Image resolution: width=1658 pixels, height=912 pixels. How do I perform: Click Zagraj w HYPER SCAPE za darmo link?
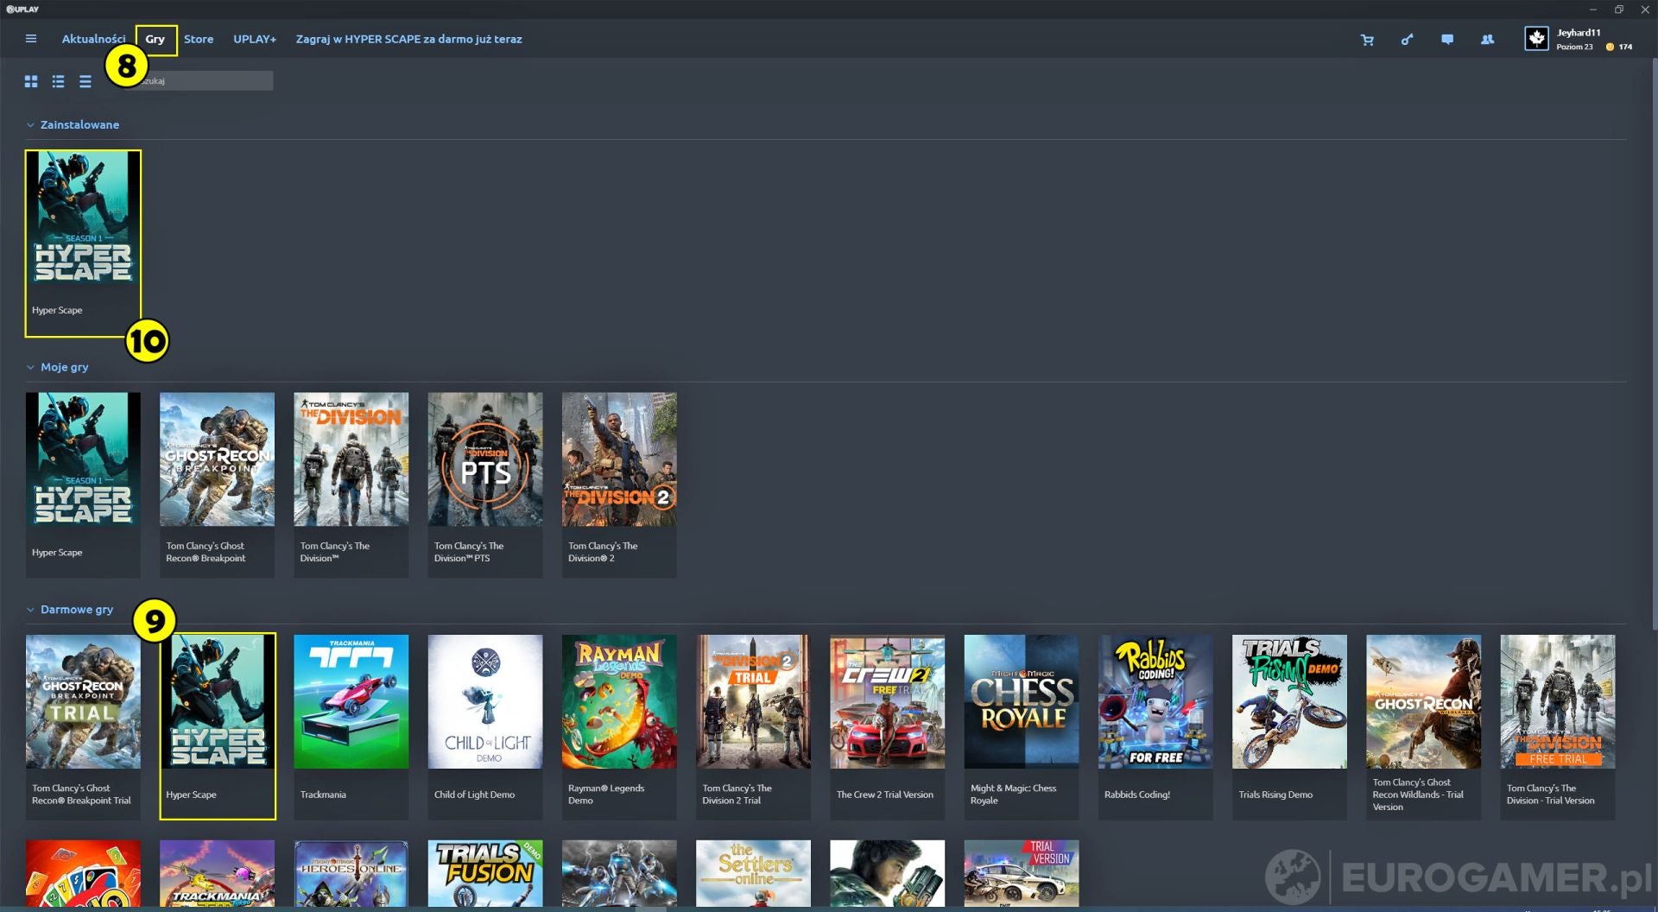[x=408, y=39]
